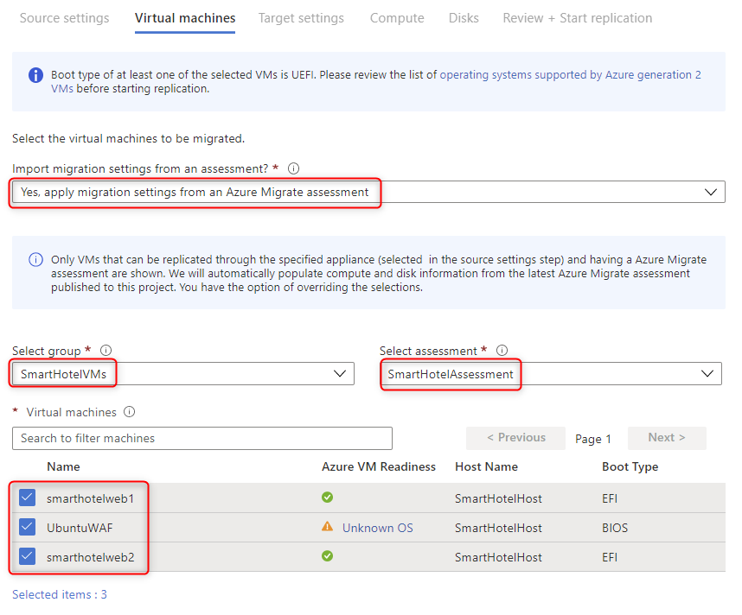Click the info icon next to Select assessment
Screen dimensions: 742x615
point(502,351)
